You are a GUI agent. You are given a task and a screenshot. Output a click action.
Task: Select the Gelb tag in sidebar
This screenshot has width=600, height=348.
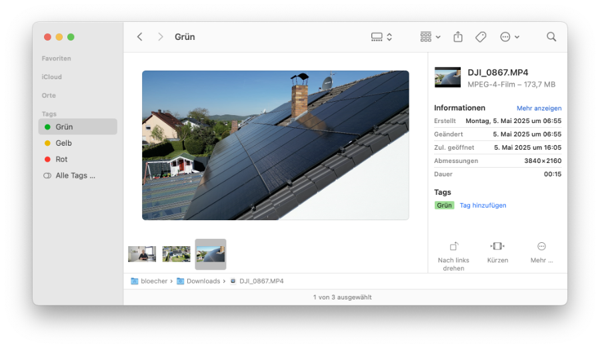click(x=78, y=143)
